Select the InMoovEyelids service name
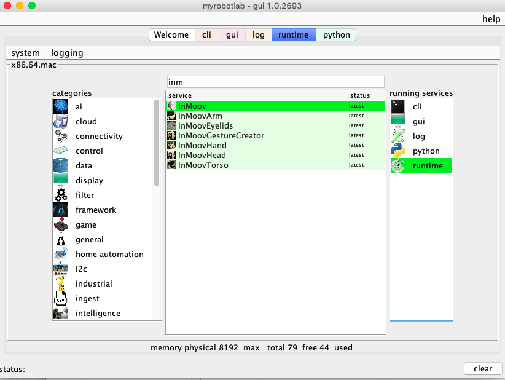 tap(205, 125)
